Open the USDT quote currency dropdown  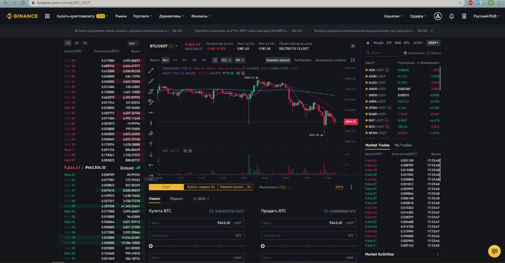(x=434, y=43)
